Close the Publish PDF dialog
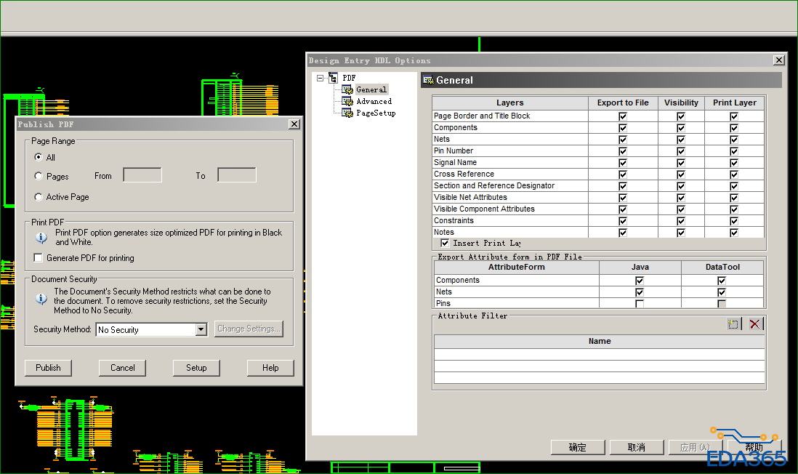798x474 pixels. coord(294,124)
